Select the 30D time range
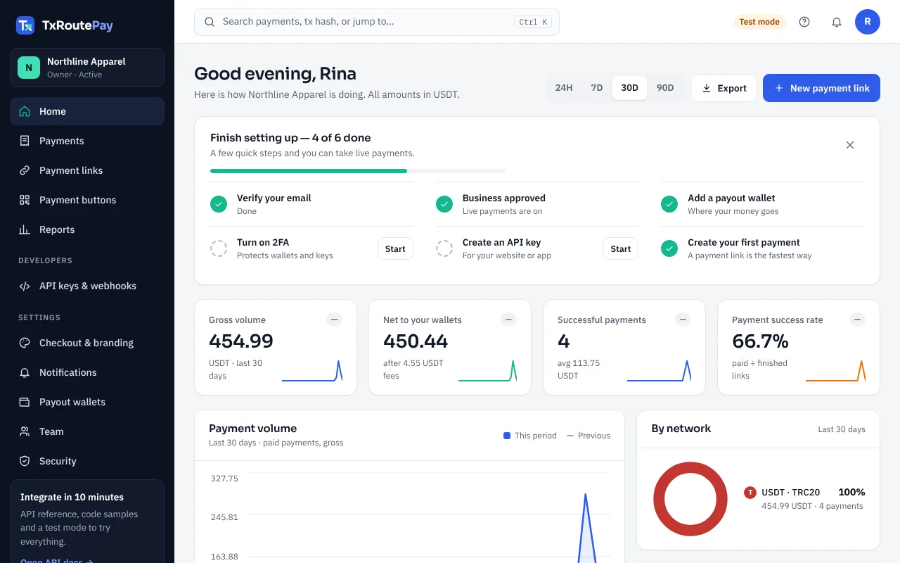900x563 pixels. coord(630,88)
